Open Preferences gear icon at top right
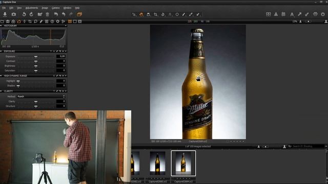This screenshot has height=184, width=328. click(323, 14)
